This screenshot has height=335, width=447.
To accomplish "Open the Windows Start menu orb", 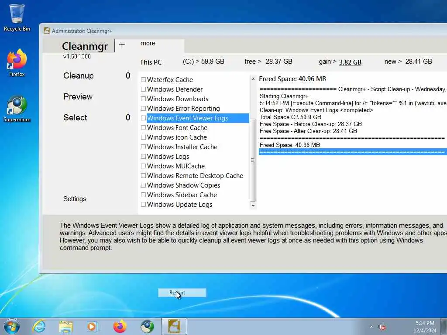I will pos(12,326).
